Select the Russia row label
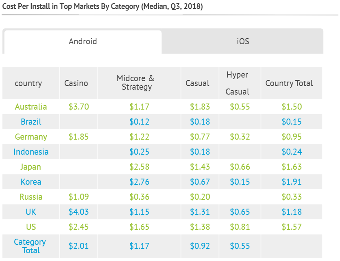This screenshot has width=340, height=261. tap(31, 197)
